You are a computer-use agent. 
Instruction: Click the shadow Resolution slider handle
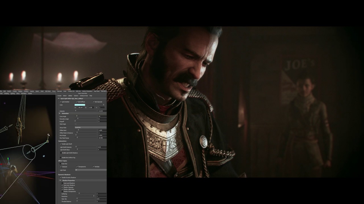(x=94, y=196)
